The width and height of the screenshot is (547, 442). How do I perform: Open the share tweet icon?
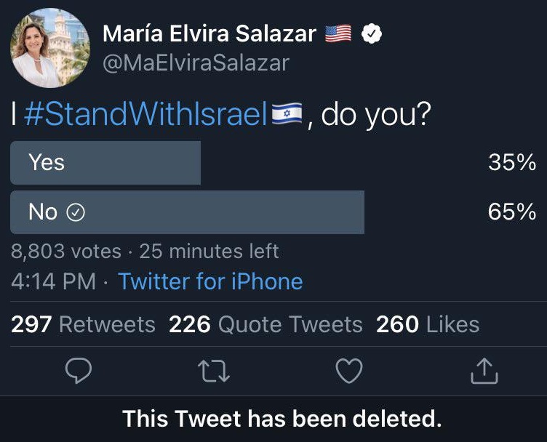484,371
